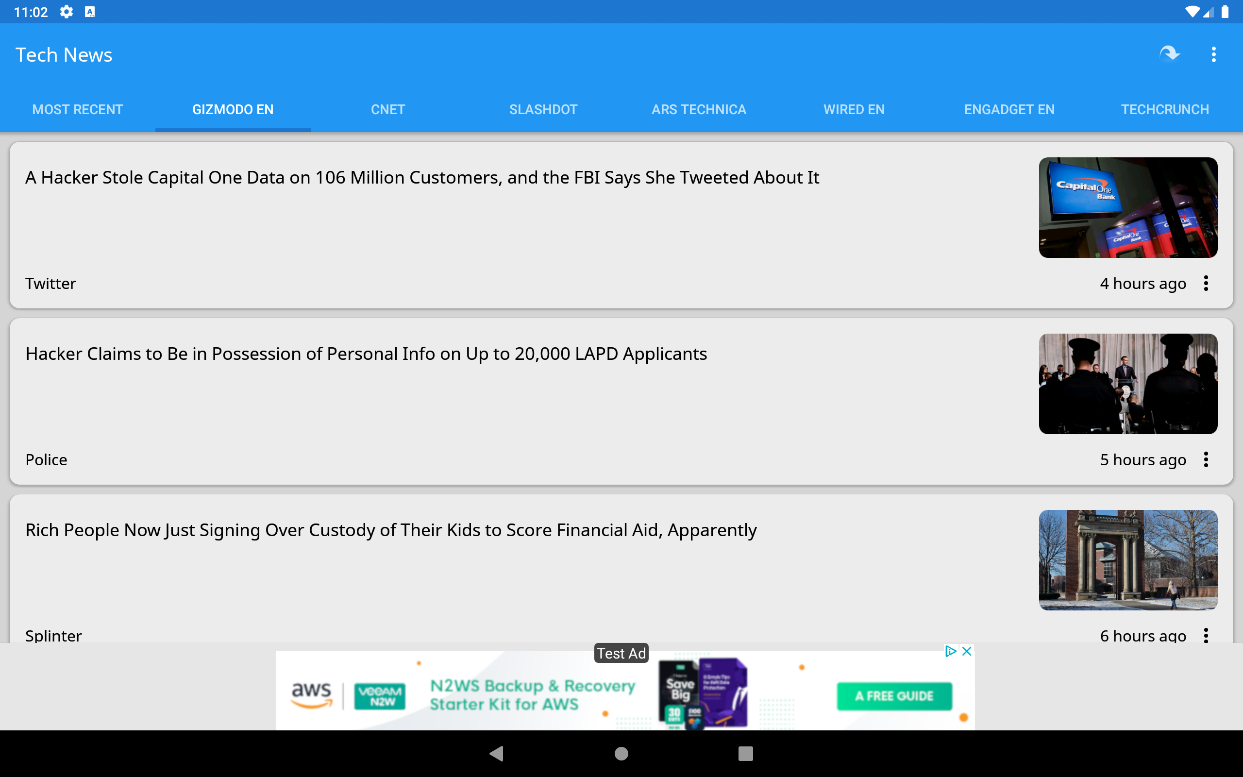
Task: Tap the aws logo in the ad
Action: [x=312, y=695]
